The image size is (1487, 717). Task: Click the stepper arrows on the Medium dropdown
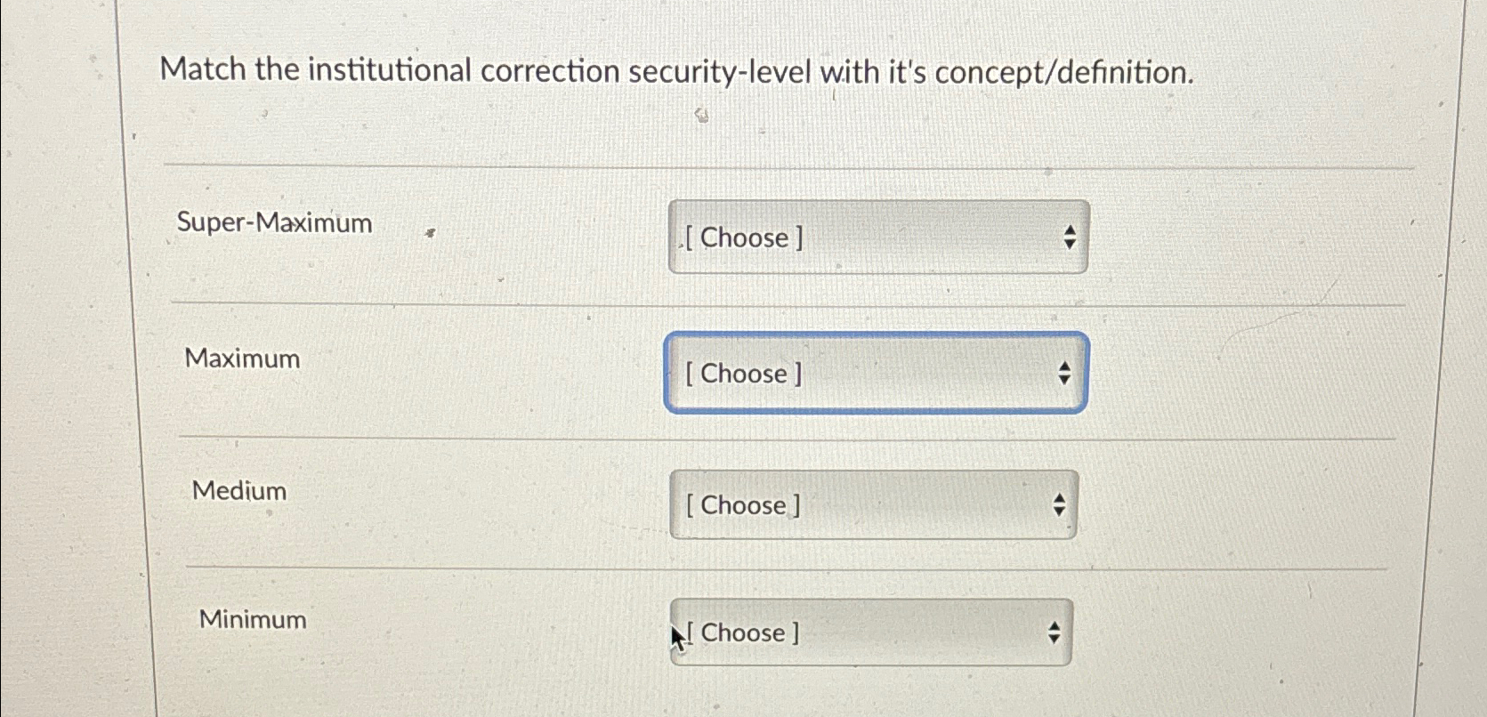pos(1058,504)
